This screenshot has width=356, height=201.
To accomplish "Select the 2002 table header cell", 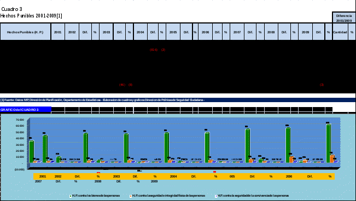I will point(72,32).
